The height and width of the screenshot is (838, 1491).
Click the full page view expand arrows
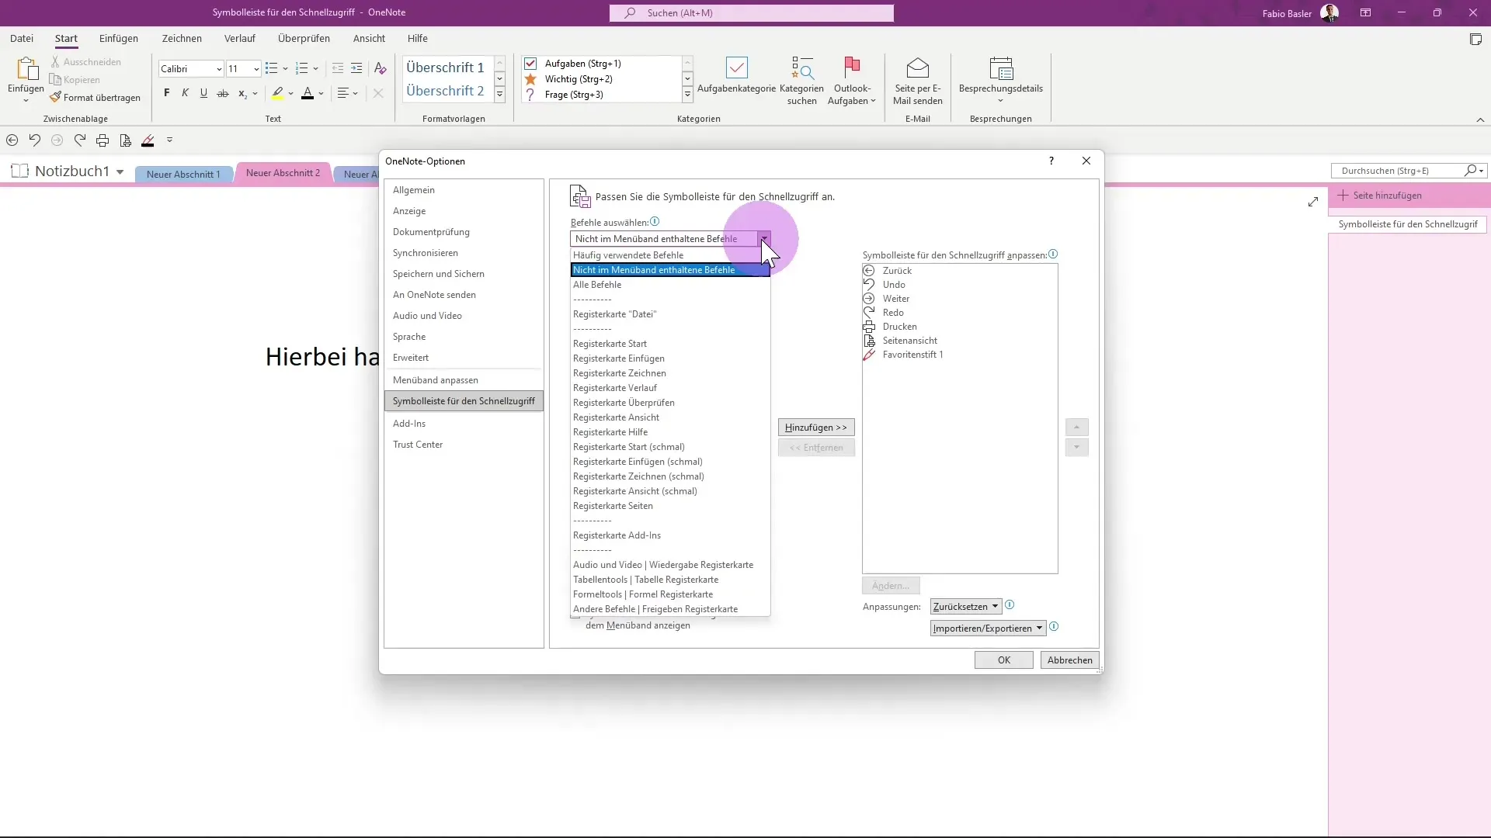click(1312, 202)
